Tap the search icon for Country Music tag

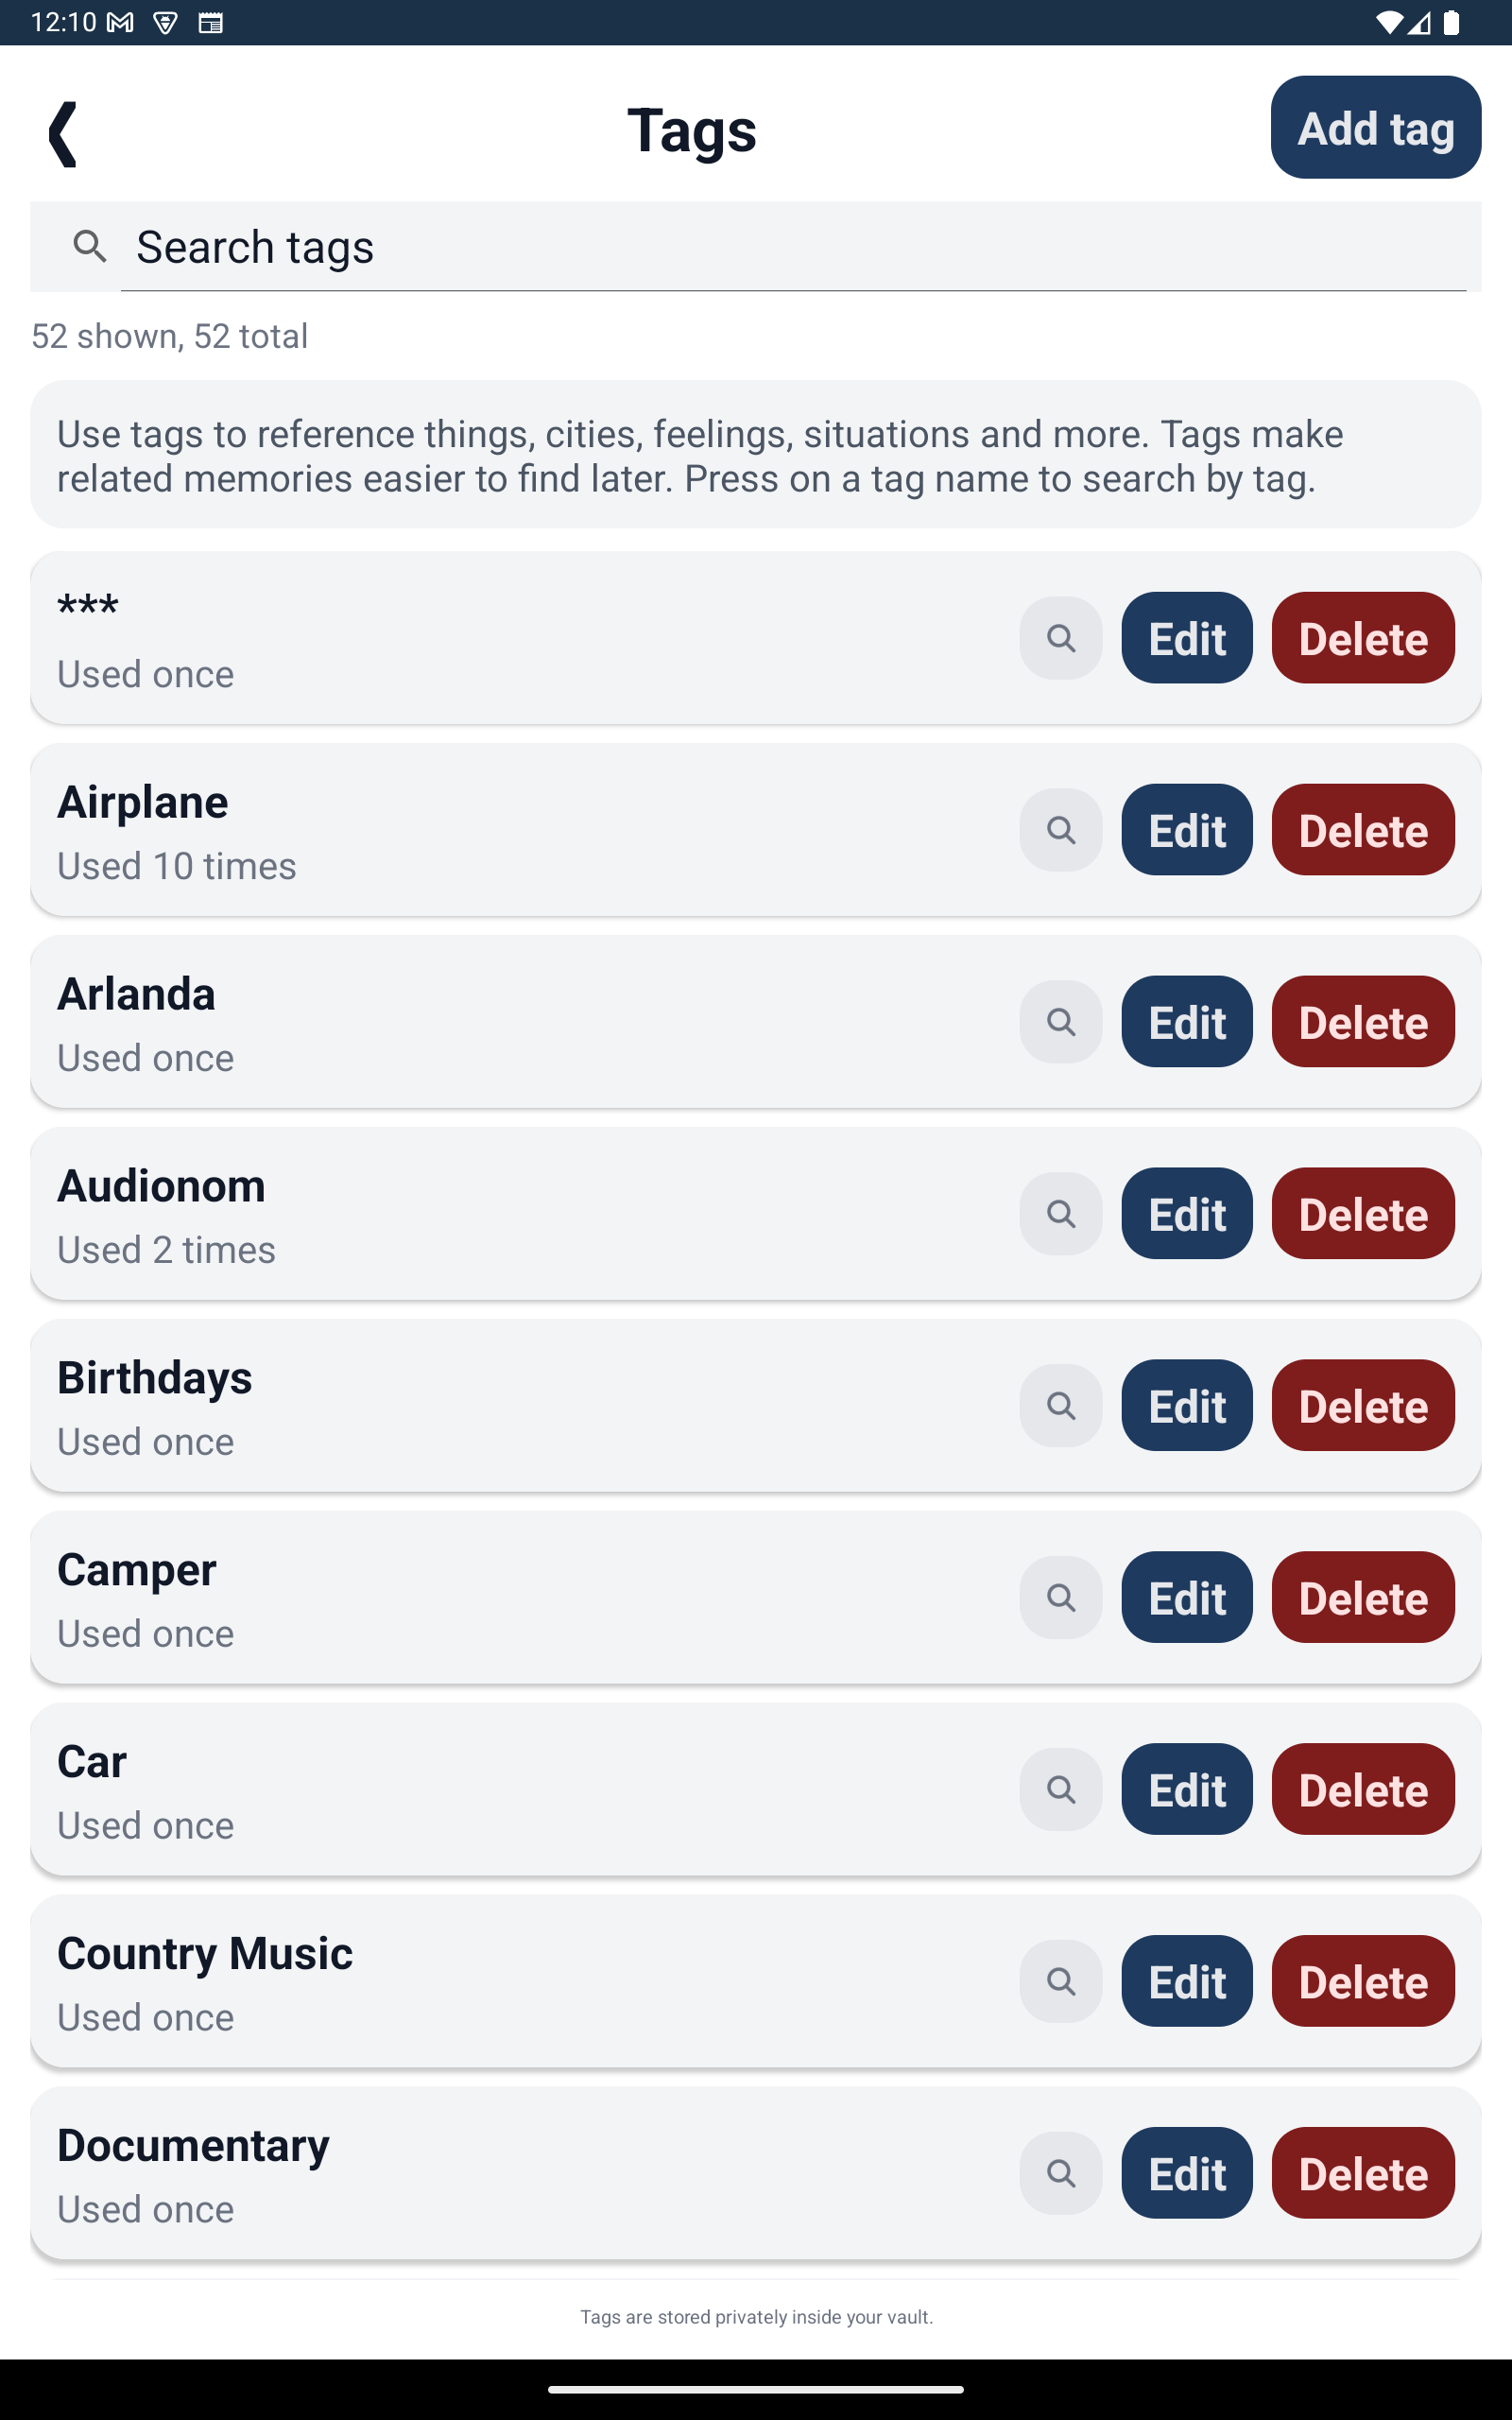pyautogui.click(x=1060, y=1982)
